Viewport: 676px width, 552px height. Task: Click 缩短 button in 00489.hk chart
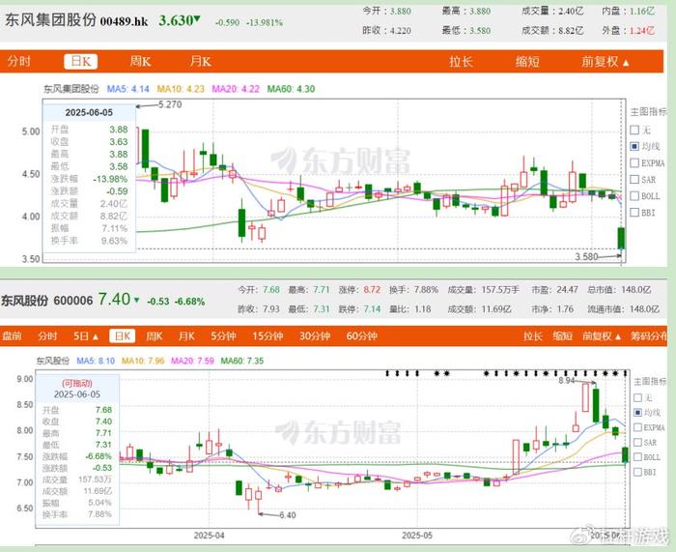(x=527, y=61)
